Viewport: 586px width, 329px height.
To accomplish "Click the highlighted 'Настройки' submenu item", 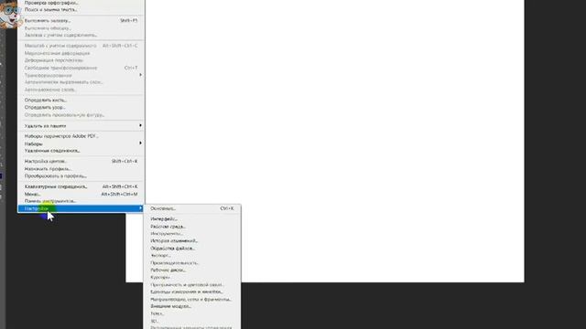I will click(81, 208).
